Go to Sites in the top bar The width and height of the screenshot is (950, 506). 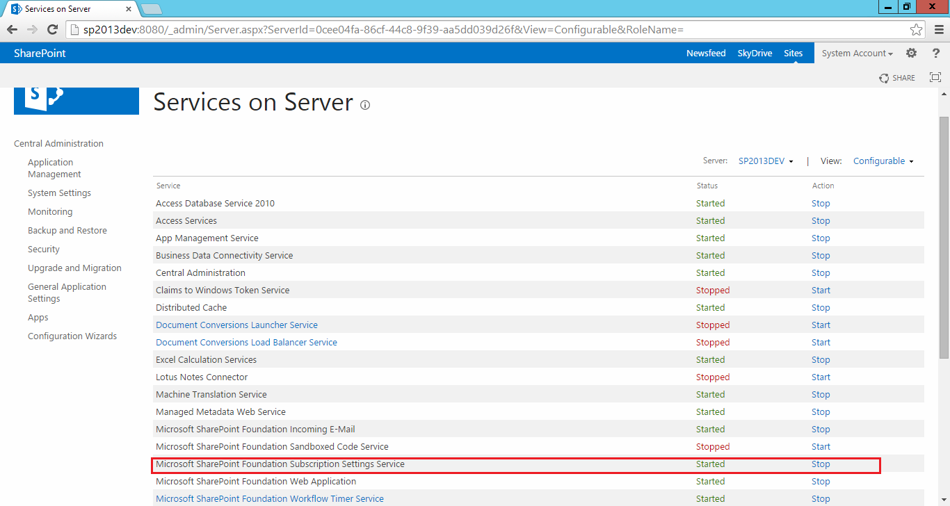coord(793,53)
